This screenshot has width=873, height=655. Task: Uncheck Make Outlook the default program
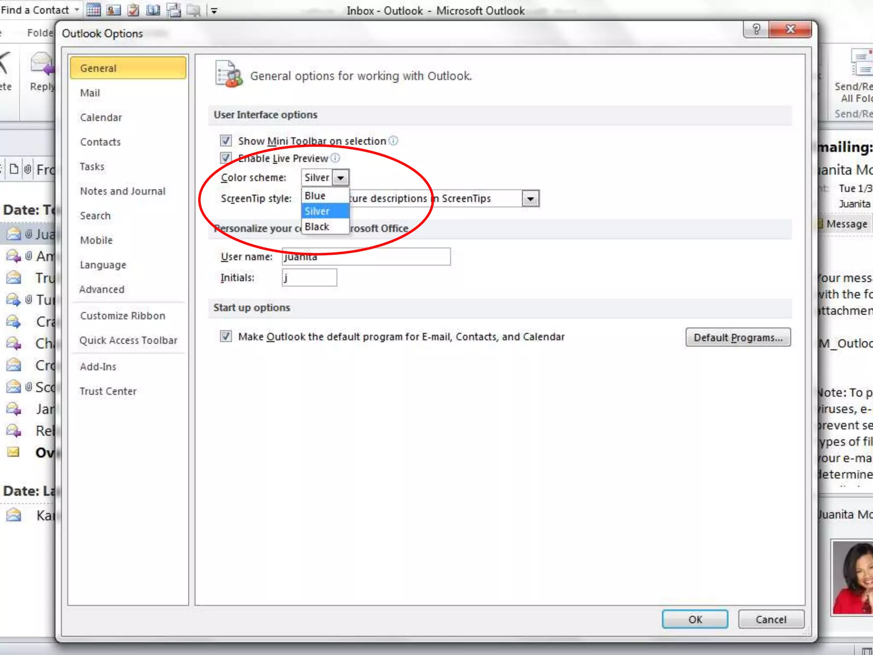[226, 336]
